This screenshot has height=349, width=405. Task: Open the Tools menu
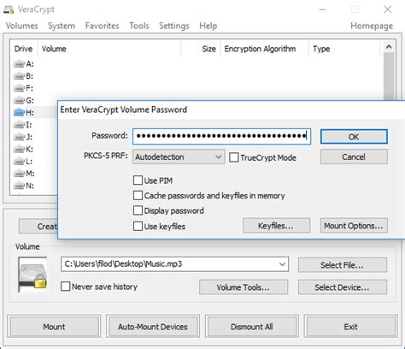(139, 26)
